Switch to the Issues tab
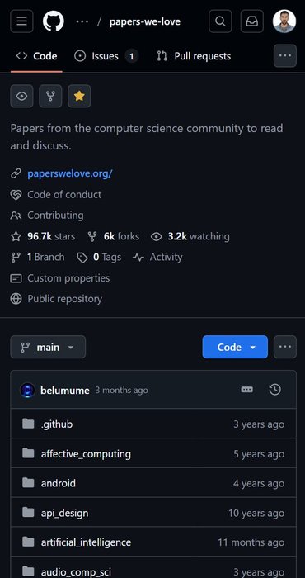 point(106,56)
